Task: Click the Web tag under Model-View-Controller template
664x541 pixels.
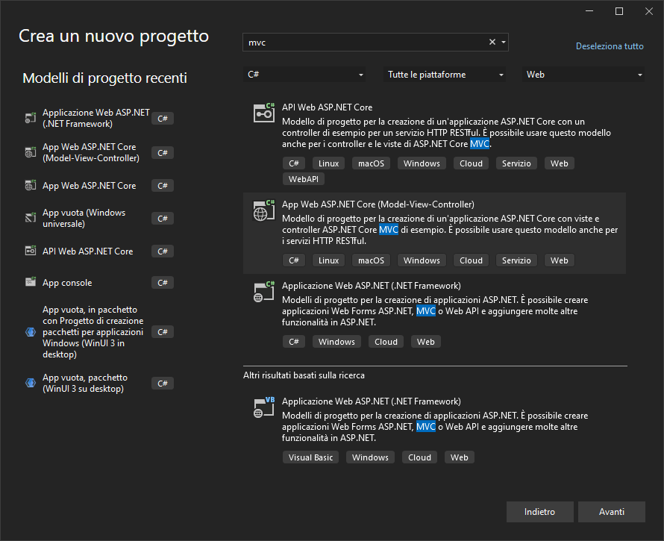Action: point(559,260)
